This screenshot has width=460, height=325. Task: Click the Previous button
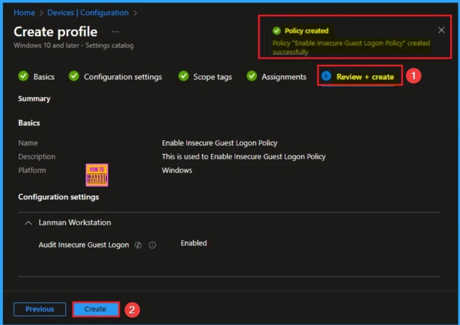click(x=40, y=309)
